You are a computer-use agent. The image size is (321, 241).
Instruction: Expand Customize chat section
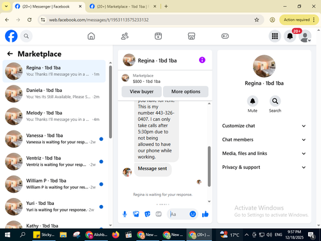click(x=264, y=126)
